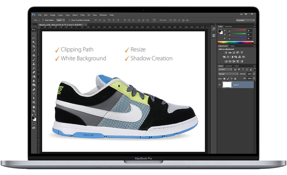Open the Color panel options menu
This screenshot has width=287, height=175.
click(x=255, y=27)
